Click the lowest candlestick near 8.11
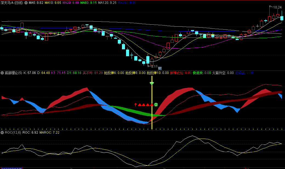Viewport: 285px width, 169px height. point(148,60)
